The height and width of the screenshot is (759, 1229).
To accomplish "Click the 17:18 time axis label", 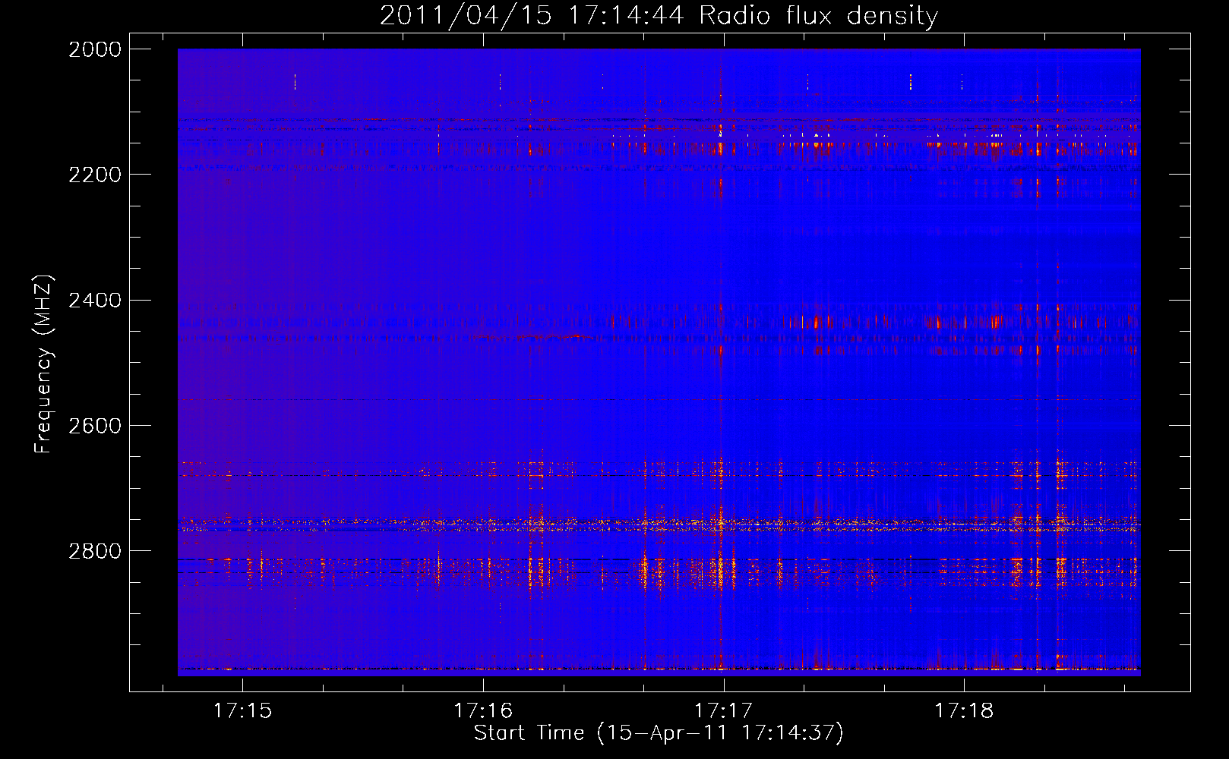I will pyautogui.click(x=964, y=711).
